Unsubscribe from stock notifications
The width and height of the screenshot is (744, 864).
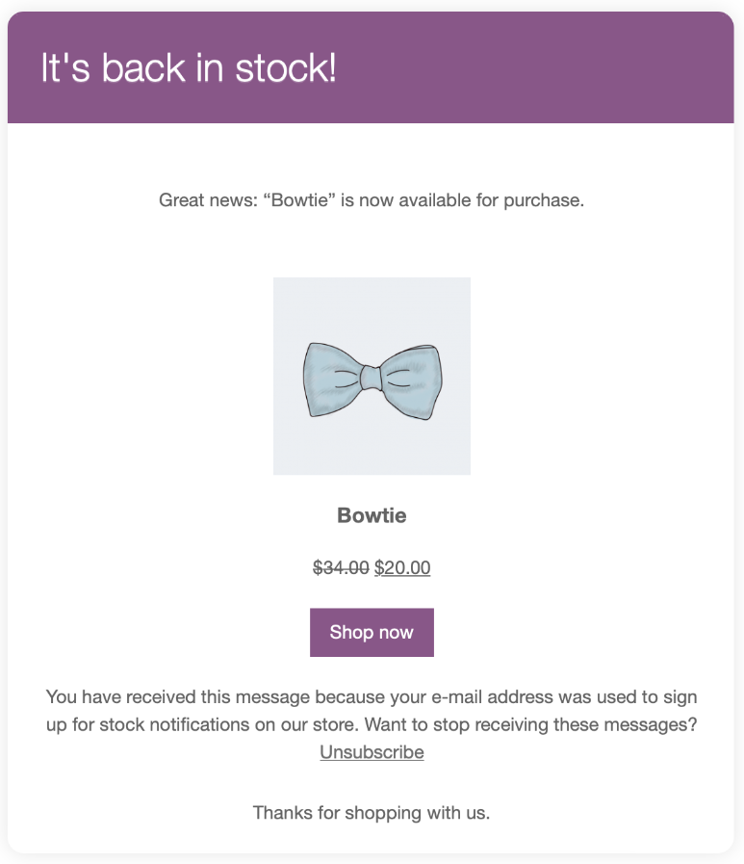pyautogui.click(x=372, y=752)
